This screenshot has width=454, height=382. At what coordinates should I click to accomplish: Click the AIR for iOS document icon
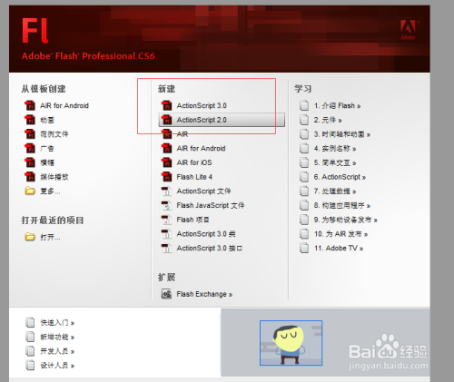[166, 162]
